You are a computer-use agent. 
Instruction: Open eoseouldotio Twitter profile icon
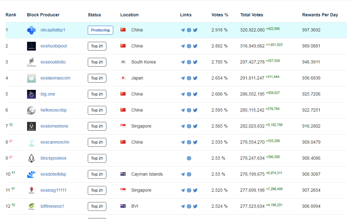click(x=195, y=62)
